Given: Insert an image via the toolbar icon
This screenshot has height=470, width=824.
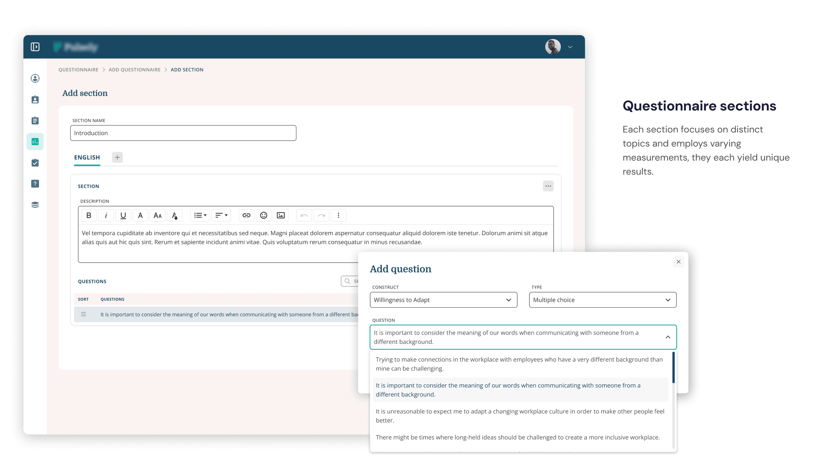Looking at the screenshot, I should tap(281, 215).
